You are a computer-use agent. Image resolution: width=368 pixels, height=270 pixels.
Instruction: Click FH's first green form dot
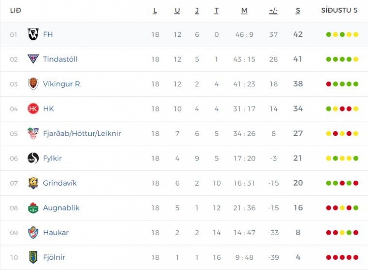point(329,34)
